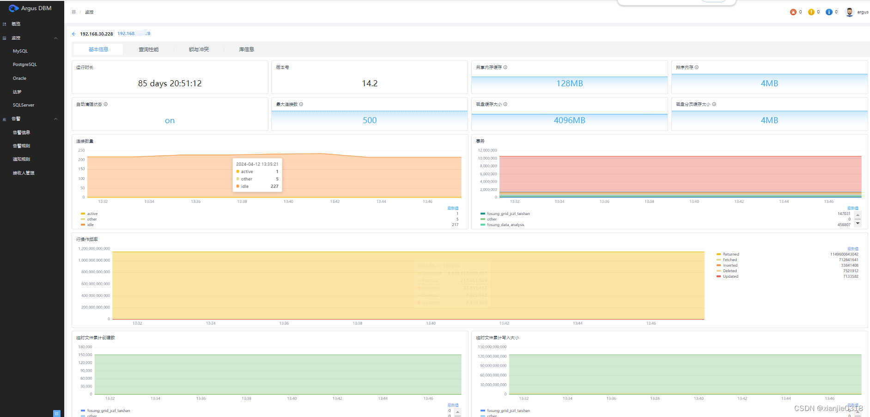Click the 监控 monitor icon in sidebar
The image size is (870, 417).
5,38
